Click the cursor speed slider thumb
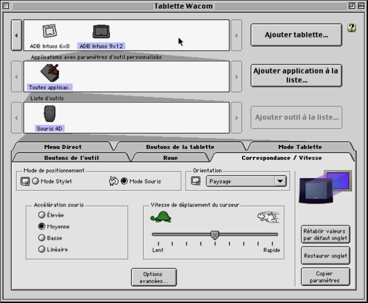368x303 pixels. (214, 235)
